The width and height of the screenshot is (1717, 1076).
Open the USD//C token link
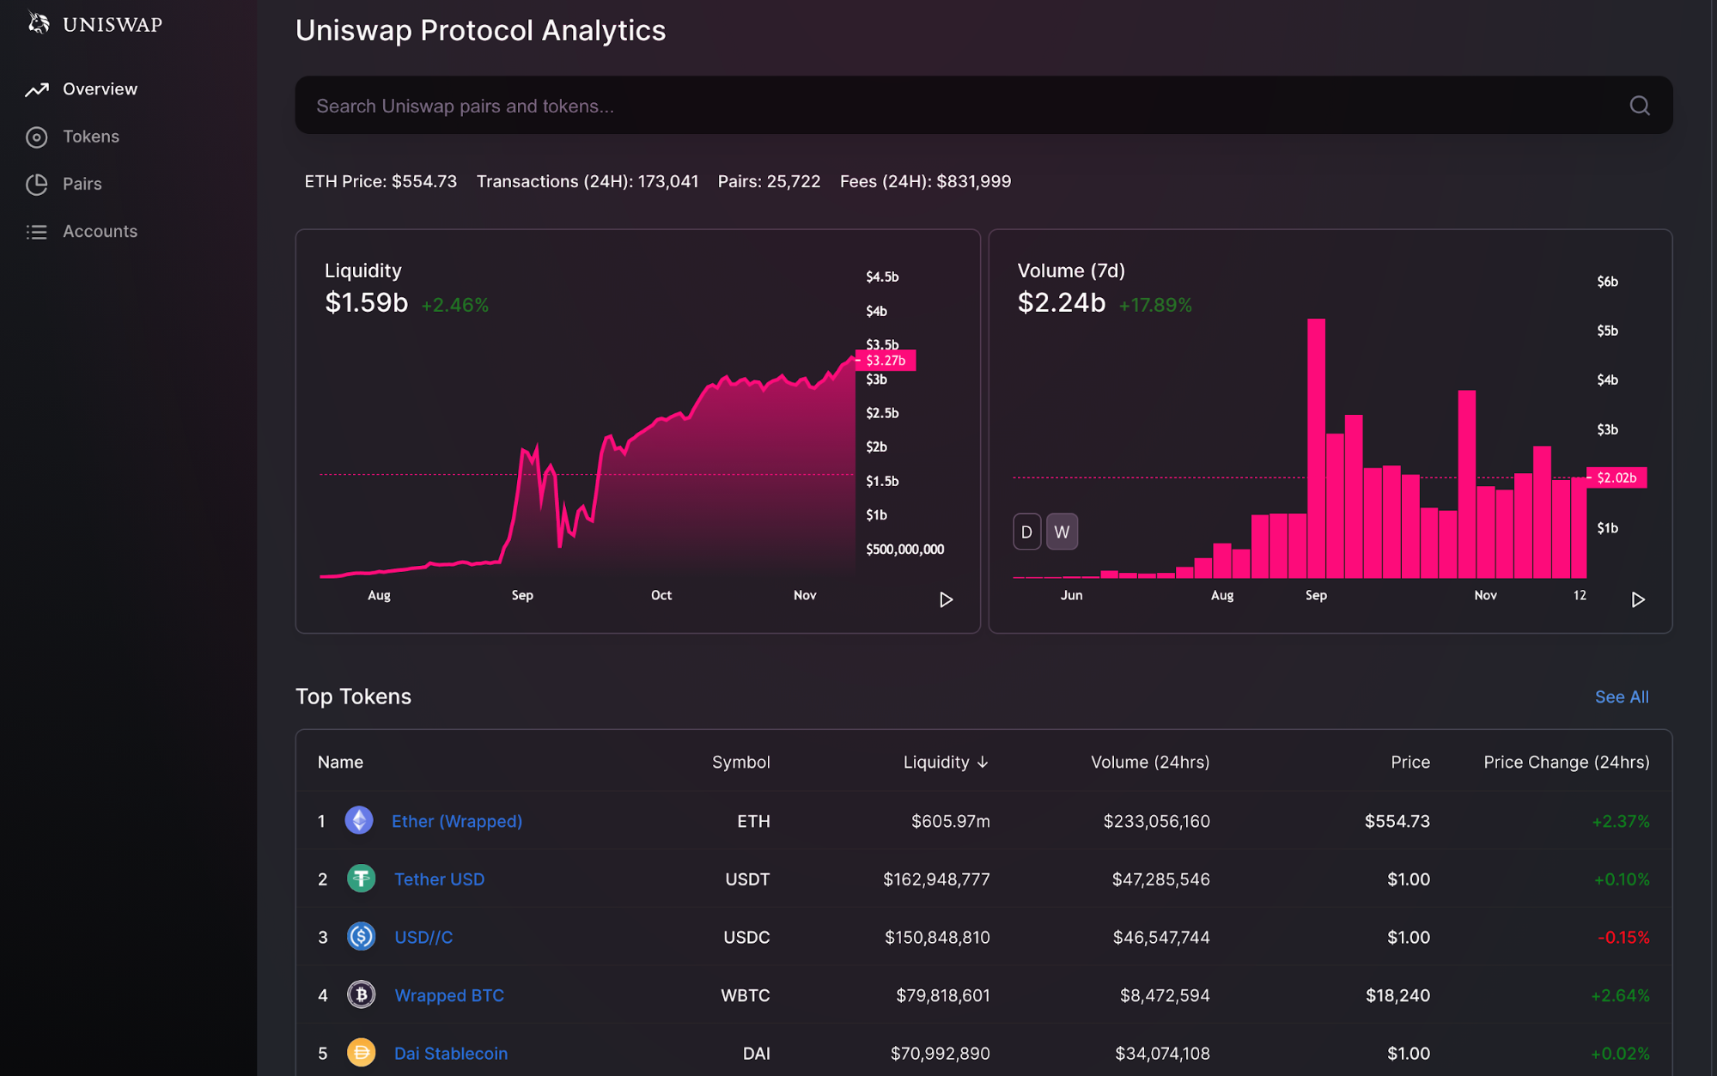(423, 937)
